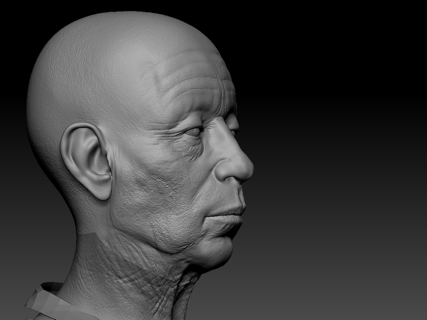The width and height of the screenshot is (427, 320).
Task: Select the closed eye on the model
Action: tap(193, 132)
